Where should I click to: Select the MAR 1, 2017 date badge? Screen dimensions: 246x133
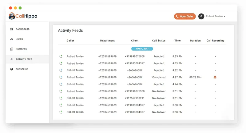click(142, 49)
